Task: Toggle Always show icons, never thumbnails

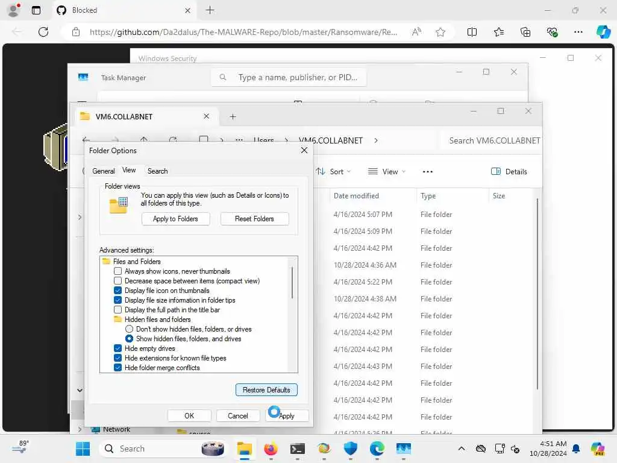Action: tap(117, 271)
